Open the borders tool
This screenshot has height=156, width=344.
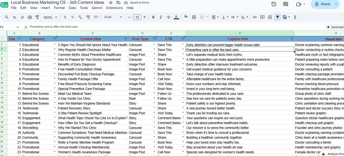[194, 17]
